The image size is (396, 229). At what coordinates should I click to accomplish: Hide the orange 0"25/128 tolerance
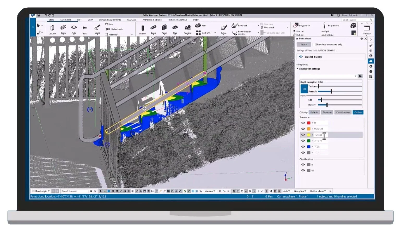tap(303, 129)
